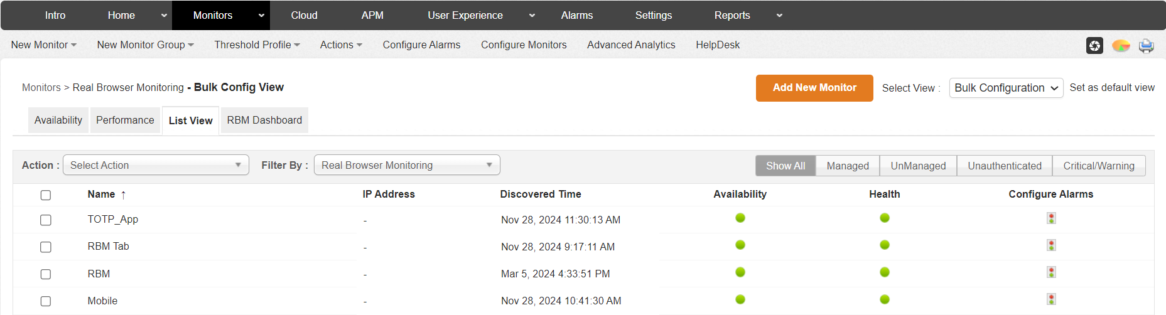Filter the list by Critical/Warning

click(1099, 166)
